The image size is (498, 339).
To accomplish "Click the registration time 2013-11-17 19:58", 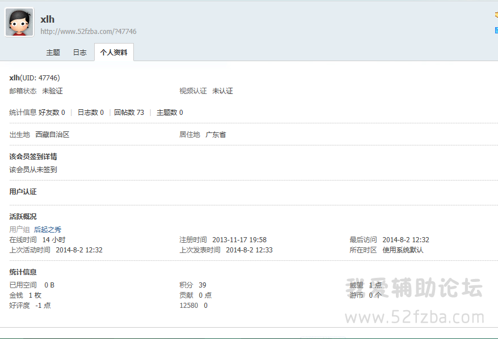I will (239, 240).
